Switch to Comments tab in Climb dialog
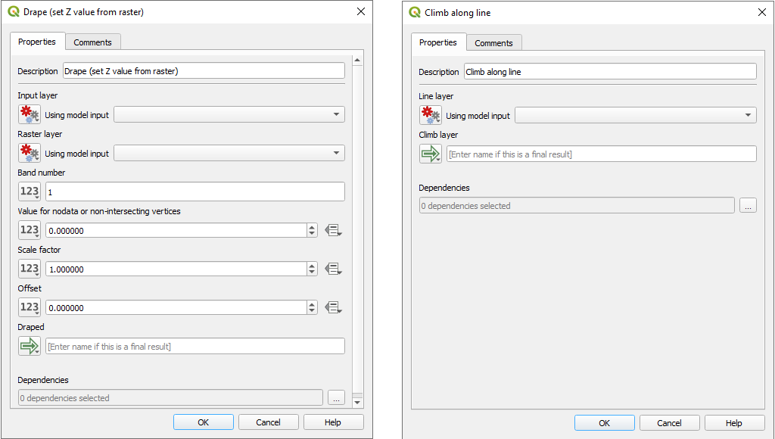The width and height of the screenshot is (775, 439). [x=494, y=43]
